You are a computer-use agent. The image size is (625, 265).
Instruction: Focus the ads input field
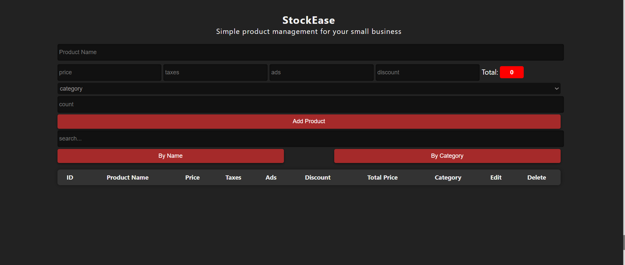pyautogui.click(x=321, y=72)
